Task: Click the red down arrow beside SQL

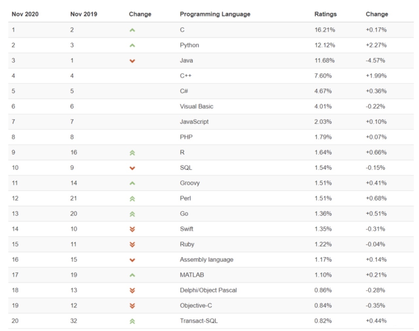Action: pyautogui.click(x=132, y=168)
